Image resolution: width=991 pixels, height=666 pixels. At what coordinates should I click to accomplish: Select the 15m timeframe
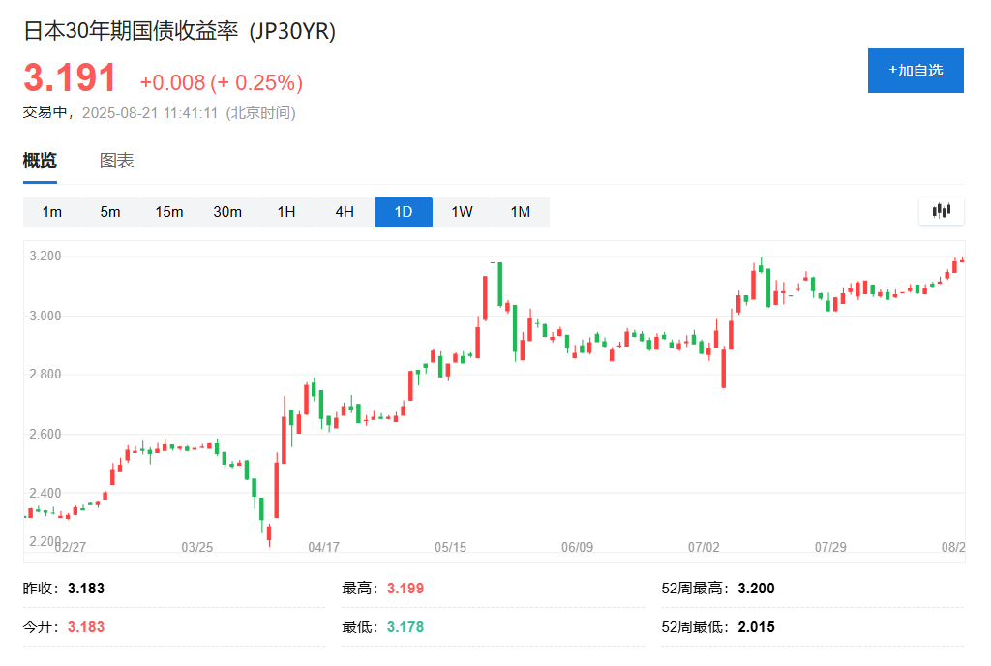pyautogui.click(x=168, y=211)
